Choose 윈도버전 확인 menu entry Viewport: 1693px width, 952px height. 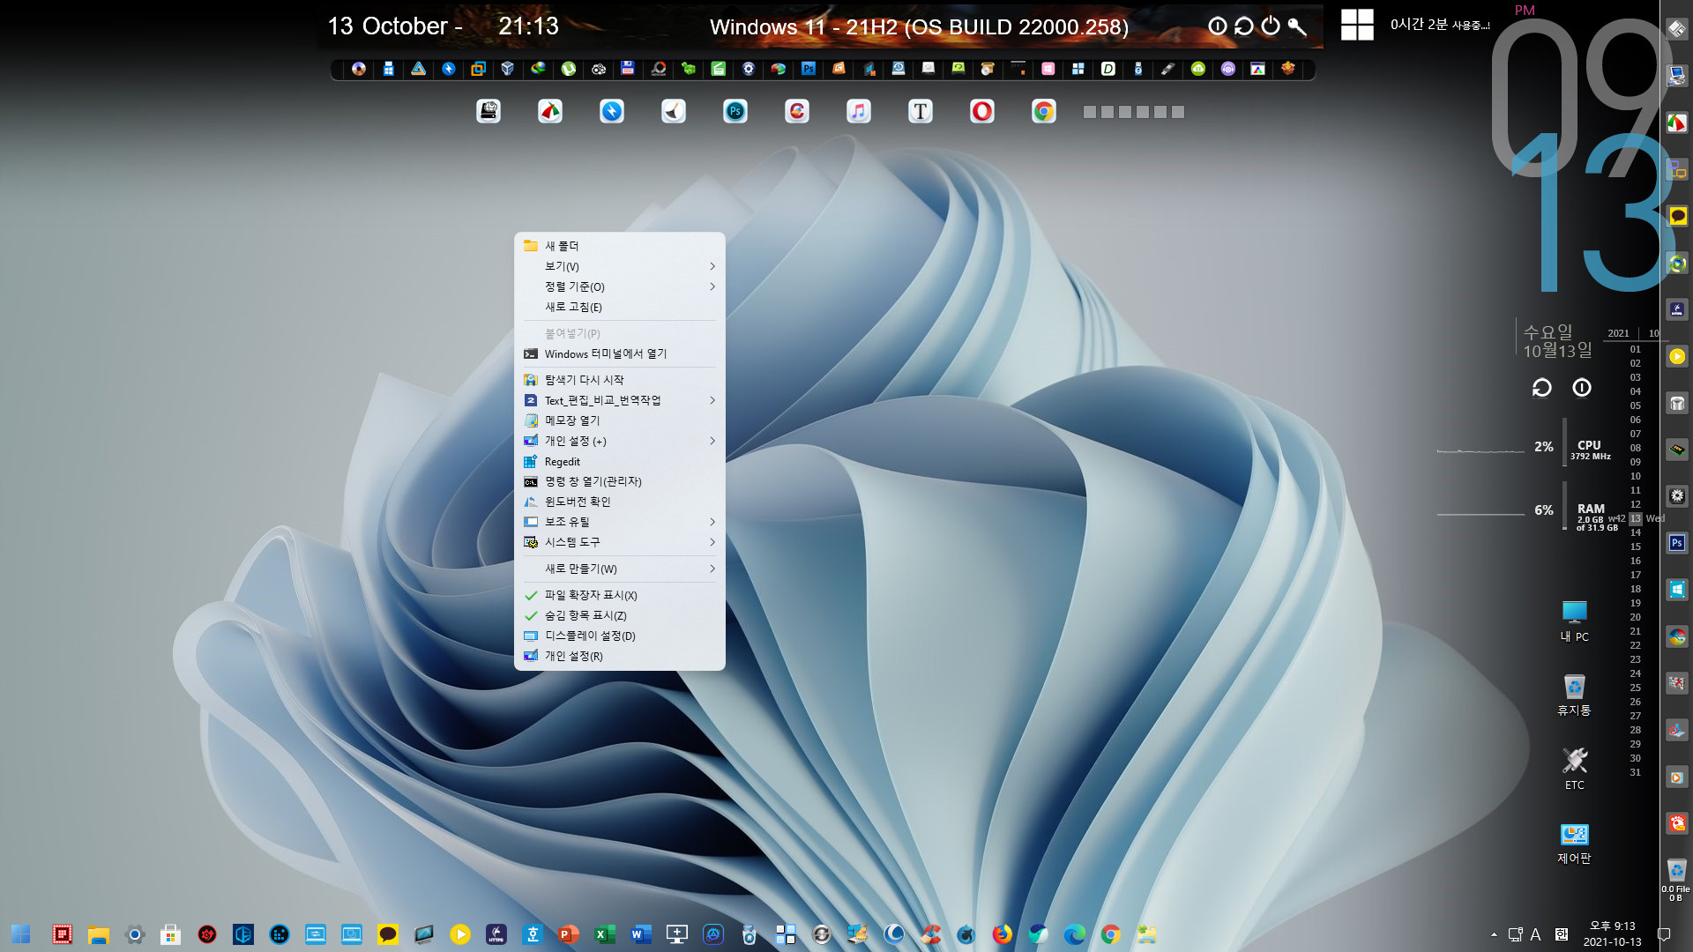[620, 502]
